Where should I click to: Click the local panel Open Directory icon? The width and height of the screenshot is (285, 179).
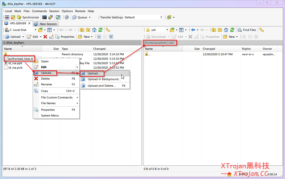pos(41,30)
